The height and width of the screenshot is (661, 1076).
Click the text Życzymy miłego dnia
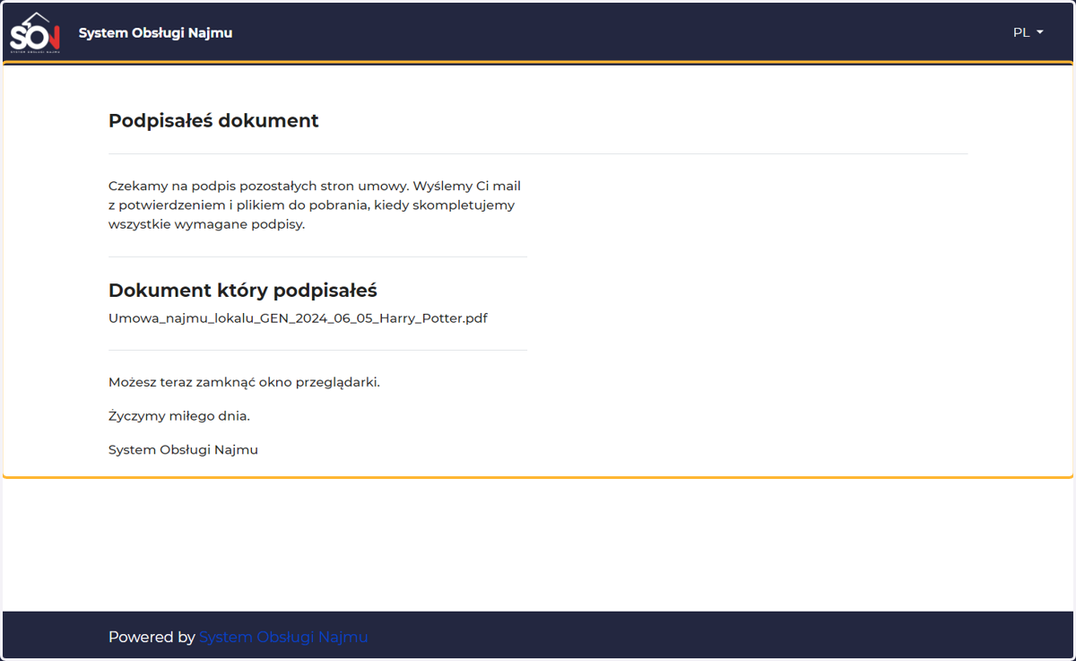coord(179,416)
